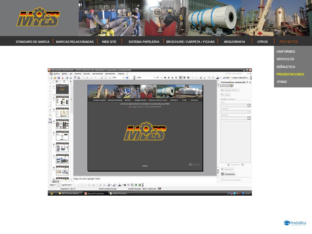Viewport: 312px width, 234px height.
Task: Open the Archivo menu
Action: (57, 74)
